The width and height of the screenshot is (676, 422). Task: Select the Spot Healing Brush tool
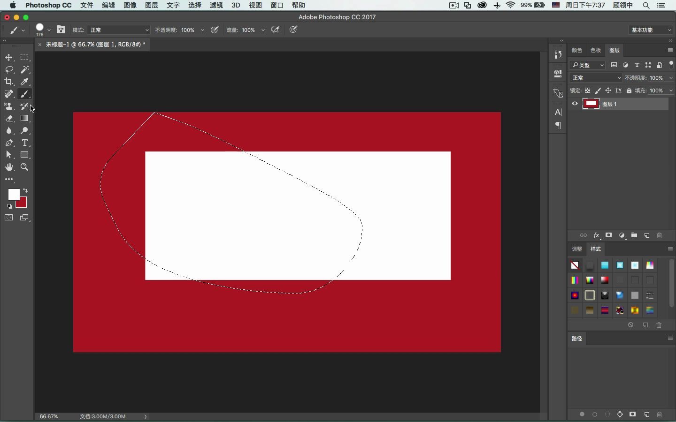pos(9,94)
